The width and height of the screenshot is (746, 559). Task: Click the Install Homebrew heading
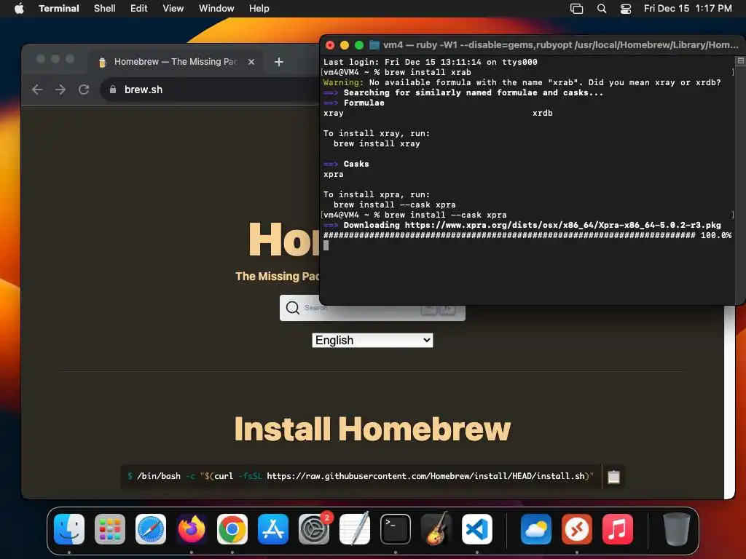click(372, 429)
